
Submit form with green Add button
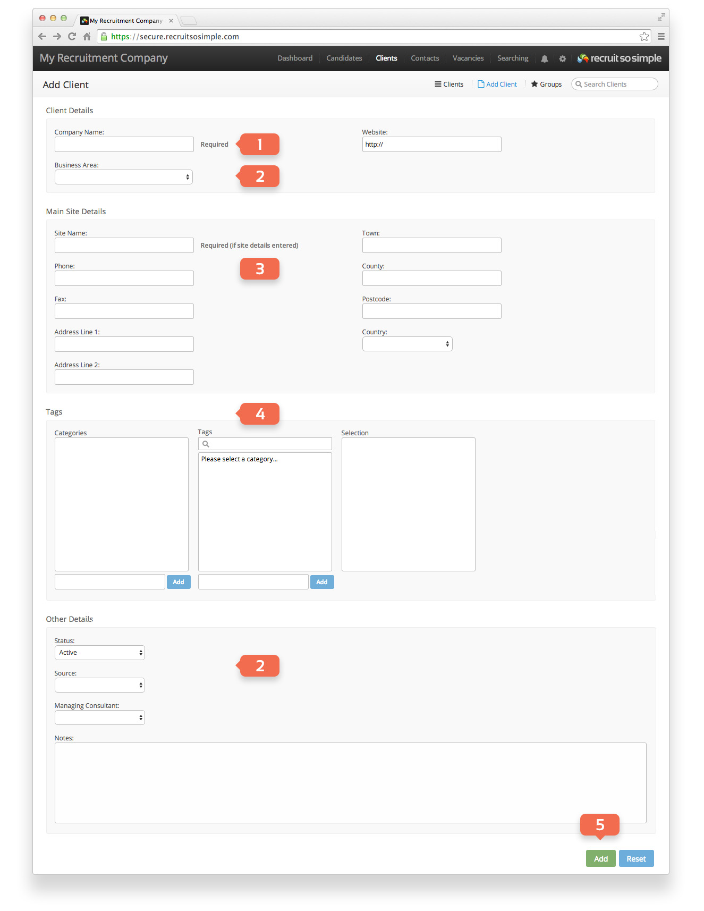click(601, 859)
